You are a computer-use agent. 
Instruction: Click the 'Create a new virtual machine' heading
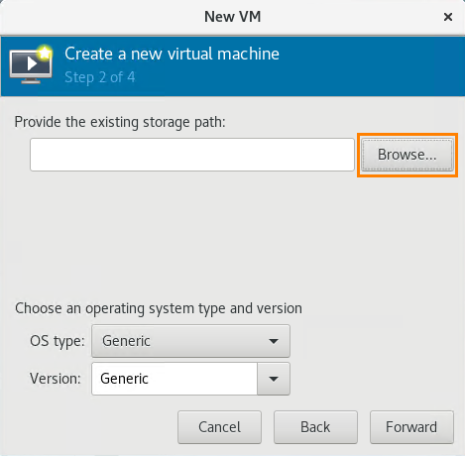click(x=172, y=54)
